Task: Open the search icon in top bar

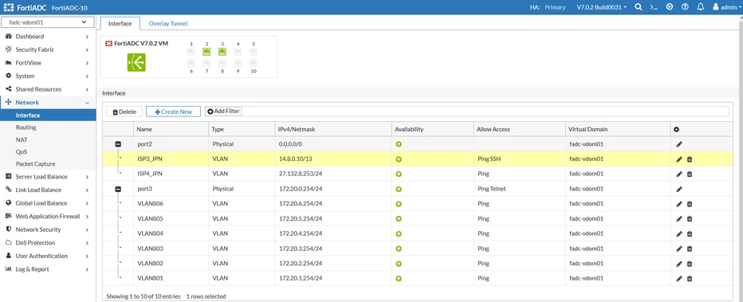Action: pyautogui.click(x=639, y=7)
